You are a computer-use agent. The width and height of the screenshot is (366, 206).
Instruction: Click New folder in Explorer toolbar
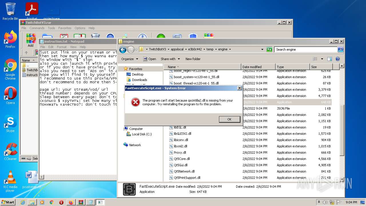click(193, 59)
